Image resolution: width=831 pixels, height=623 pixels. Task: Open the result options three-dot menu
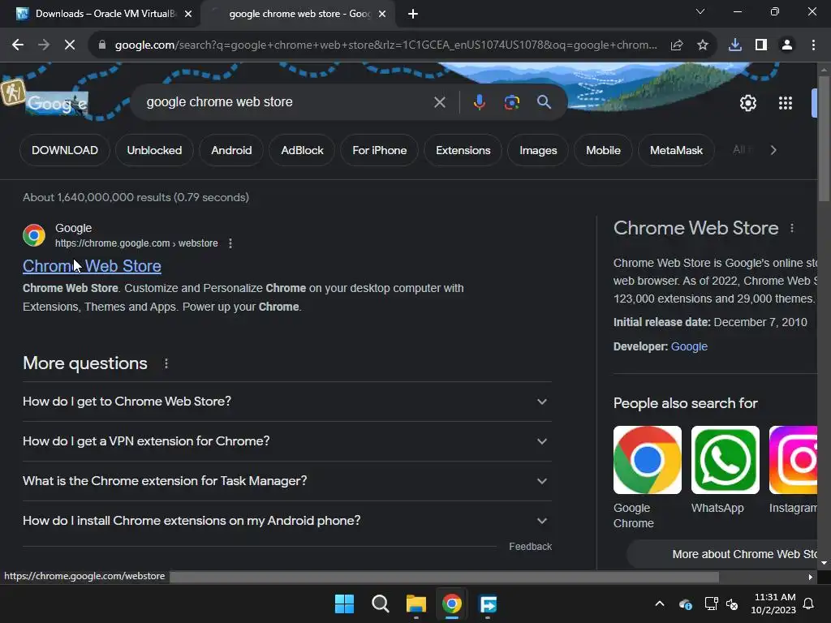[x=230, y=243]
